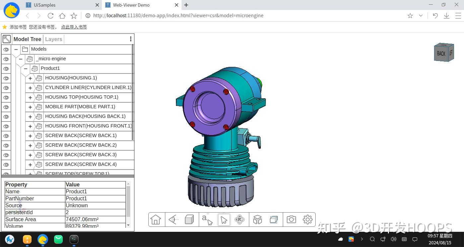
Task: Expand SCREW BACK(SCREW BACK.2) node
Action: [x=30, y=146]
